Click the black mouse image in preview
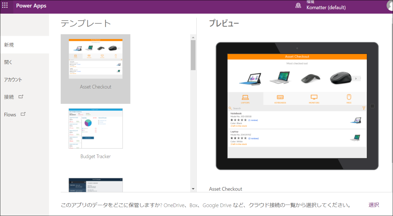This screenshot has height=216, width=393. [x=342, y=78]
